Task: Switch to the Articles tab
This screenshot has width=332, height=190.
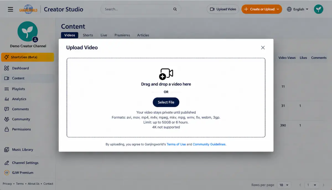Action: [x=143, y=35]
